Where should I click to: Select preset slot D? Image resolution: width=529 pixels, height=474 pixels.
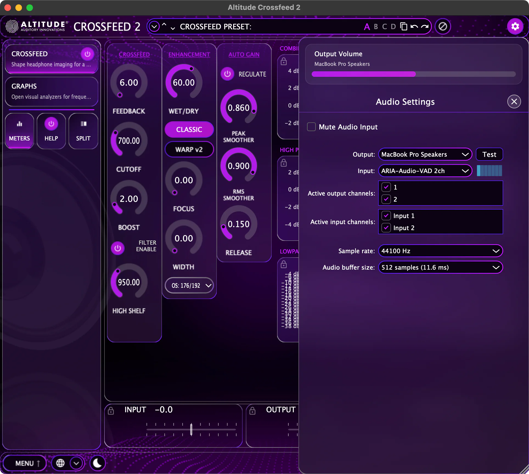click(x=393, y=27)
